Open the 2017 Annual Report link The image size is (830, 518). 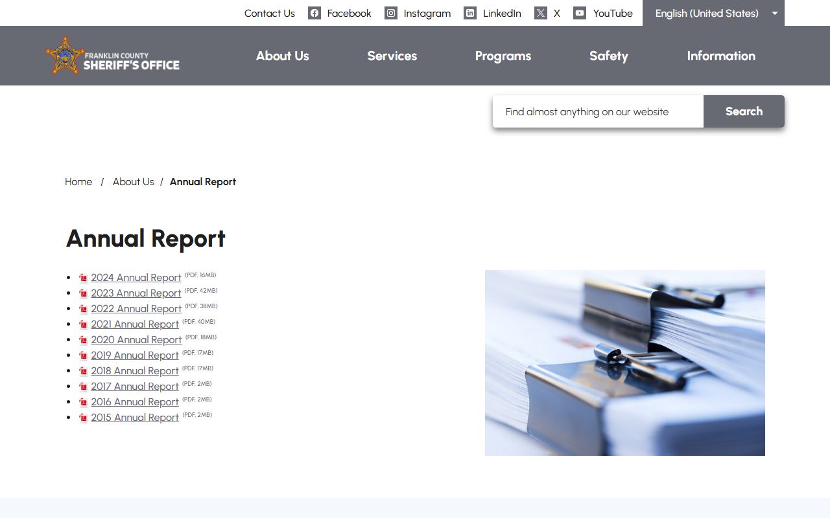135,387
